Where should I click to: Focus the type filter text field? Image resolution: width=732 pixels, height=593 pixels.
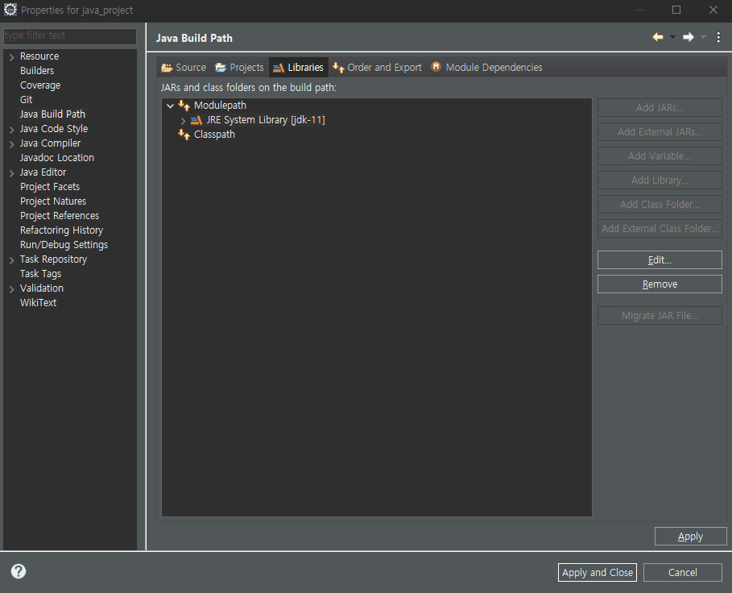(70, 36)
